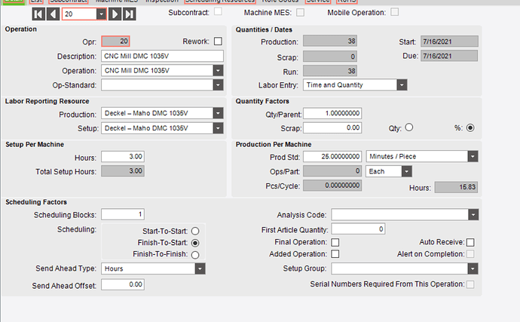Viewport: 520px width, 322px height.
Task: Click the Setup Hours field 3.00
Action: click(x=123, y=156)
